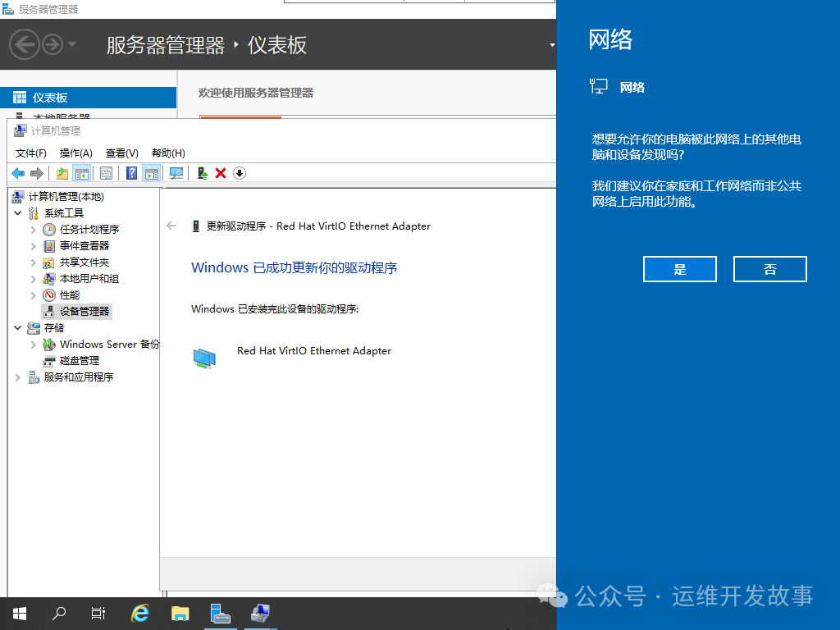Click the red X uninstall toolbar icon

(219, 173)
